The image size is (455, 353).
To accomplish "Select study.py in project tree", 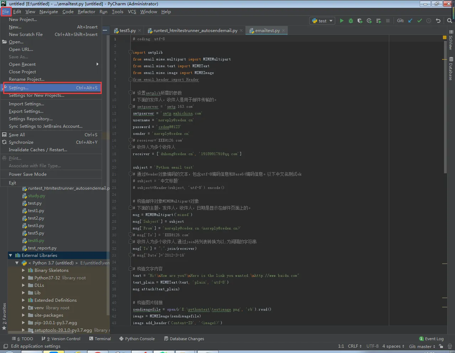I will pyautogui.click(x=36, y=196).
